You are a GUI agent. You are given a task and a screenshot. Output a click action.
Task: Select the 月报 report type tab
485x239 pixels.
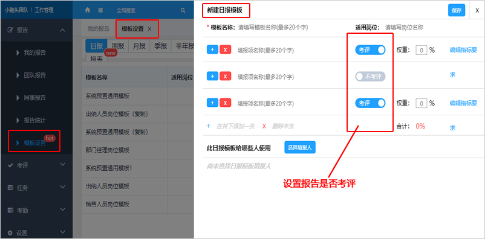[x=139, y=46]
